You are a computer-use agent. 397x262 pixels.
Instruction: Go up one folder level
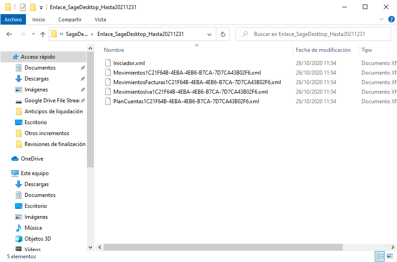click(x=42, y=34)
